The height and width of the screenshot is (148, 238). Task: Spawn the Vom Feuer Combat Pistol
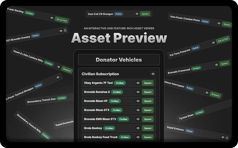[227, 24]
